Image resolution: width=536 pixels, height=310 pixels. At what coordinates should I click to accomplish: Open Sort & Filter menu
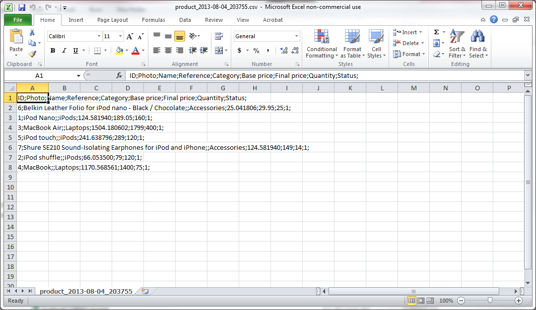457,44
